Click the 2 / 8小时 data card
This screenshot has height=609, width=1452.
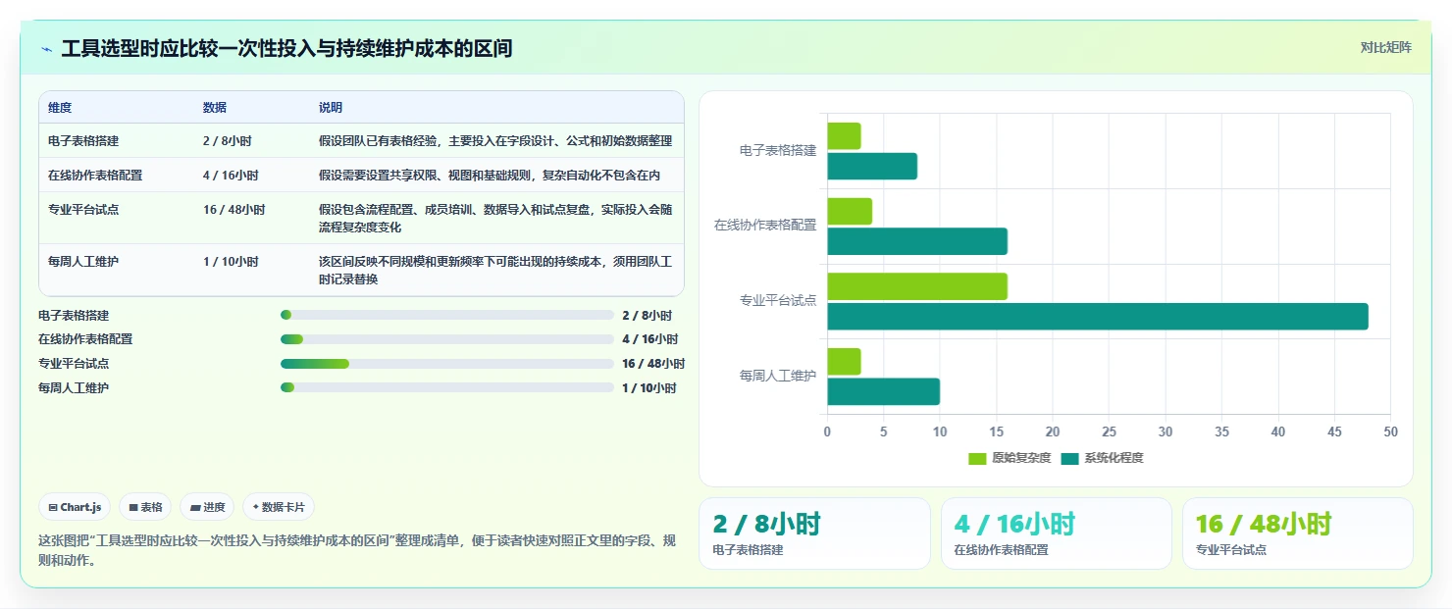[x=814, y=533]
